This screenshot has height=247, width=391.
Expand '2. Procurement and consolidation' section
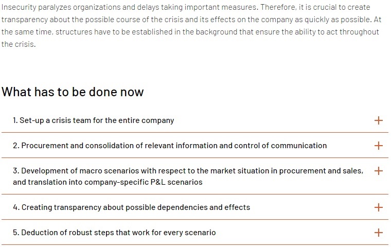[195, 146]
